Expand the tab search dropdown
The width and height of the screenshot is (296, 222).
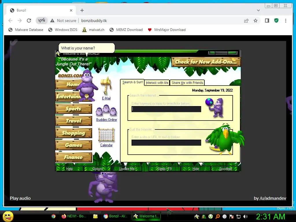[x=258, y=10]
